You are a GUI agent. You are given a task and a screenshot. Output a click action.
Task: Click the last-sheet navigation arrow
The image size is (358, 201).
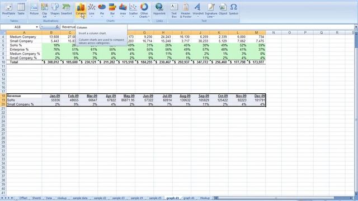click(12, 198)
